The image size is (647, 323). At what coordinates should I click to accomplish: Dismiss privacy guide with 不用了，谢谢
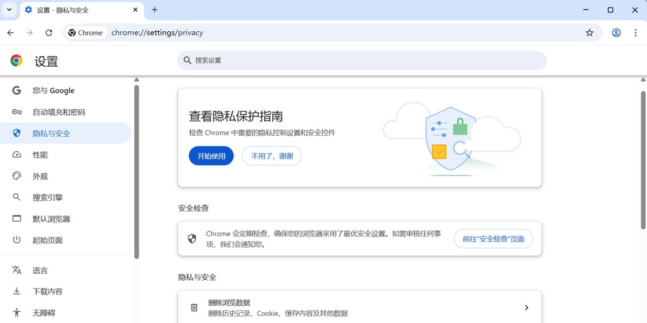pyautogui.click(x=272, y=156)
